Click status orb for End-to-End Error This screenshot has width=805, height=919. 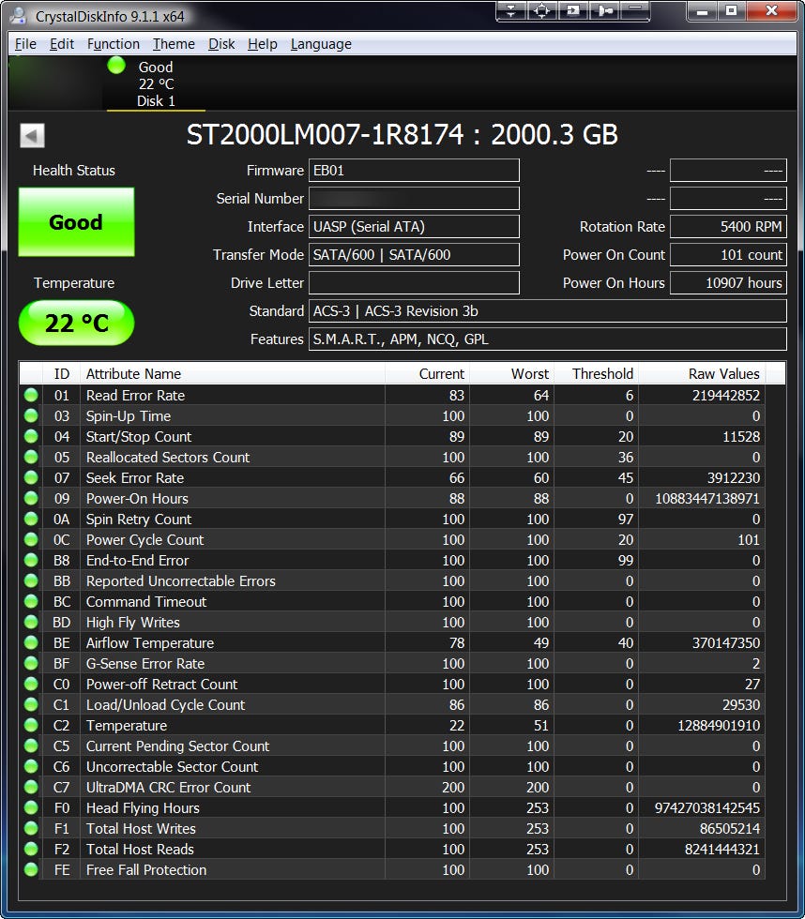point(31,560)
